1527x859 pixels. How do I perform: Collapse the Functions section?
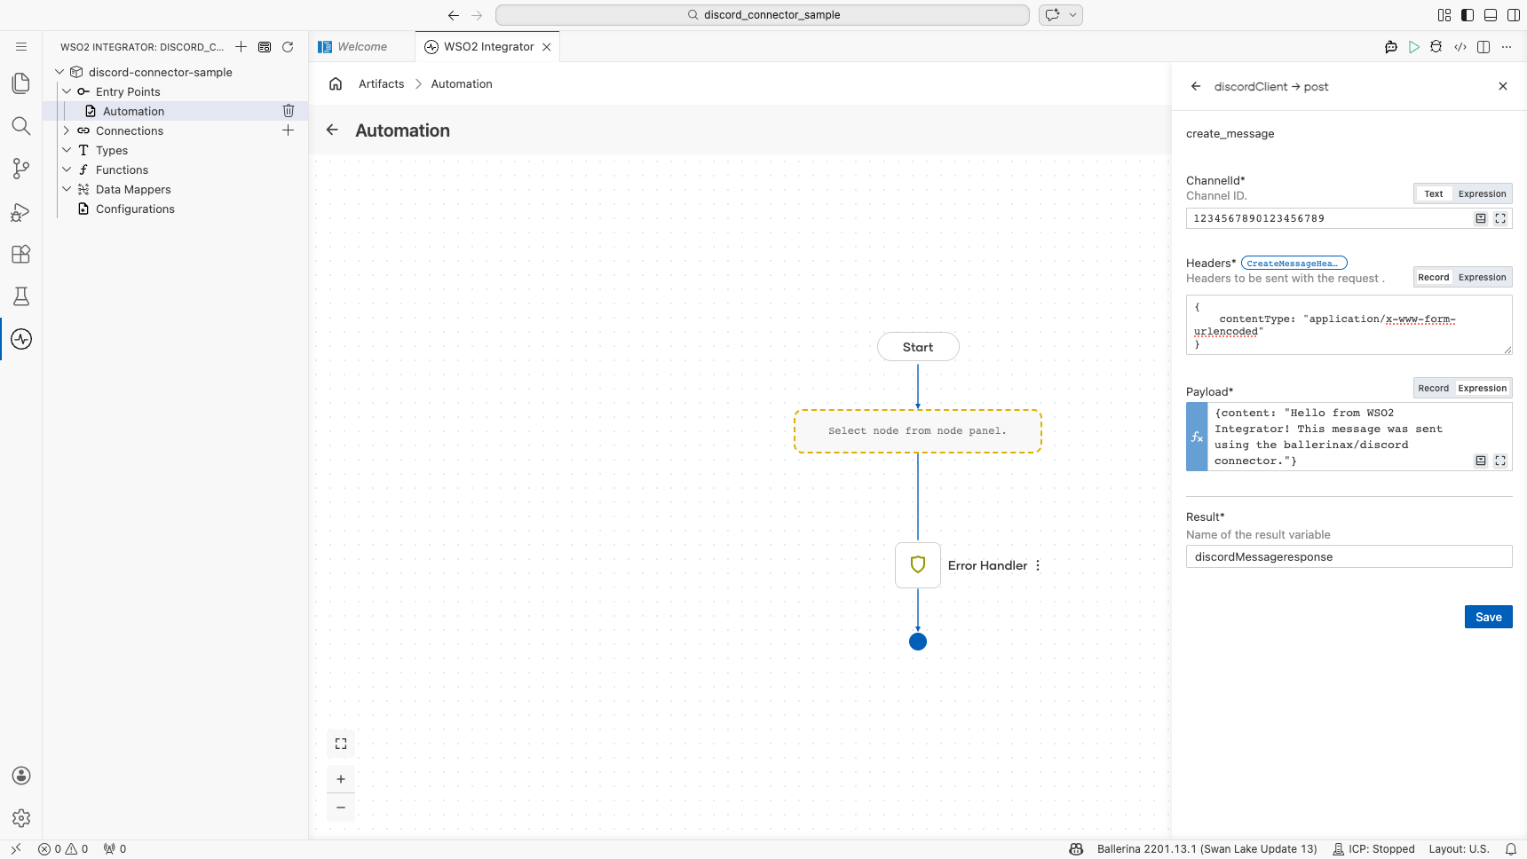tap(67, 169)
